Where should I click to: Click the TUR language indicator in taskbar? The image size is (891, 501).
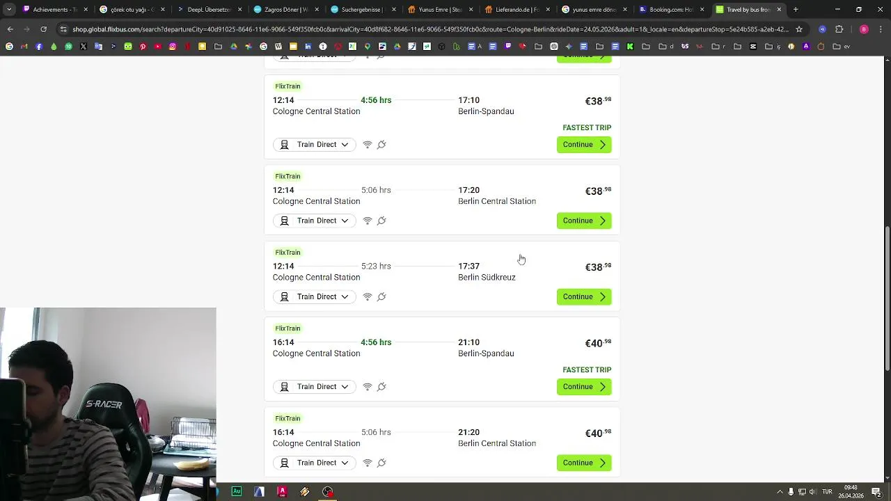(827, 492)
